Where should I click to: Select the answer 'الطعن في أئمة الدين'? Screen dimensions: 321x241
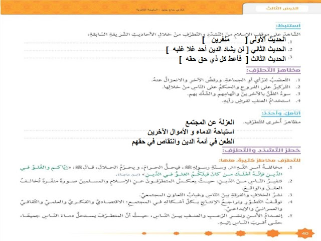tap(183, 142)
